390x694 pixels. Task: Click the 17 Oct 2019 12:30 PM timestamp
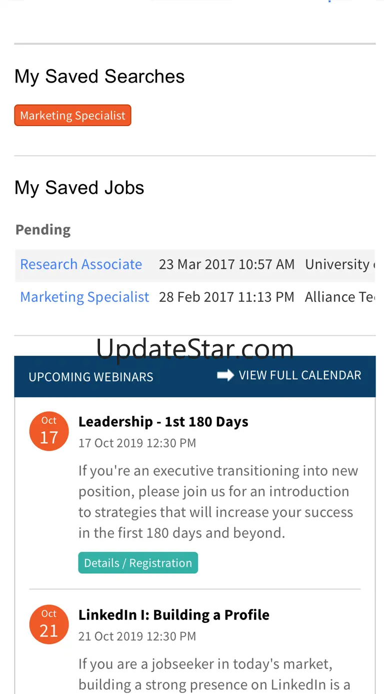(137, 443)
